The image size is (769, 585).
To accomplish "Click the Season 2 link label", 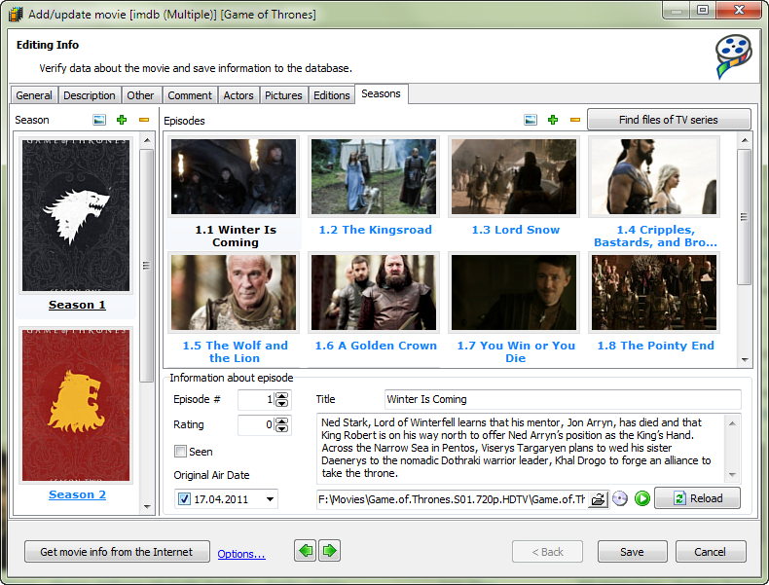I will click(x=77, y=494).
